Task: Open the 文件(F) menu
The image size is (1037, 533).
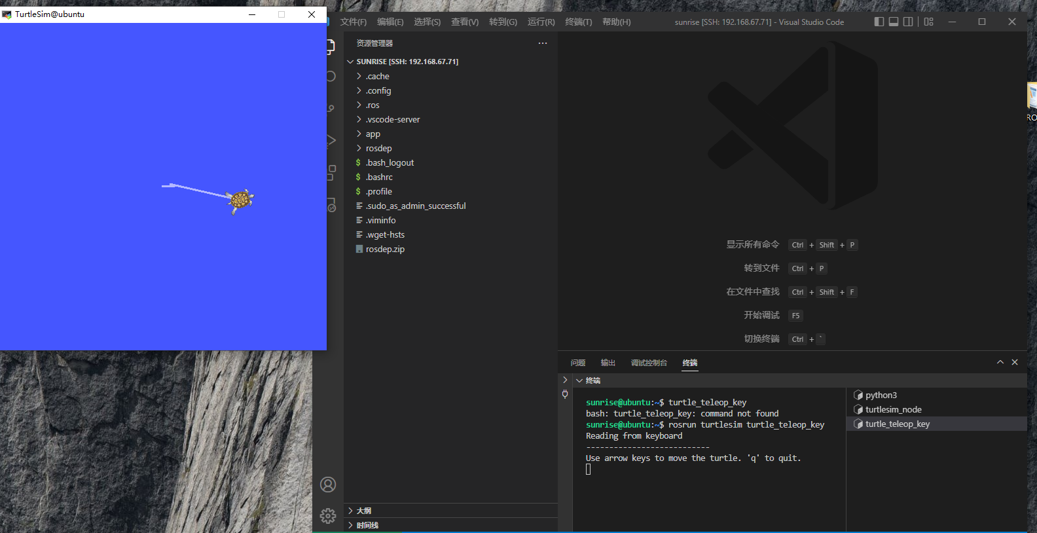Action: pos(354,22)
